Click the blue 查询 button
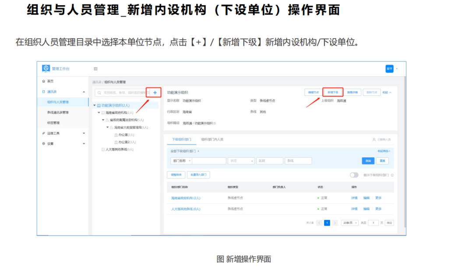The width and height of the screenshot is (473, 272). tap(369, 161)
